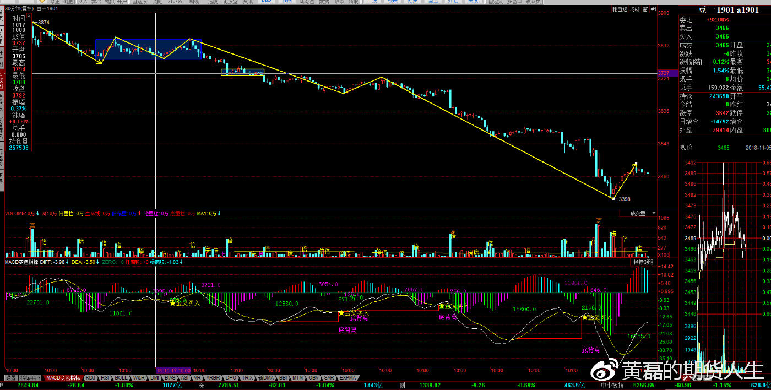Screen dimensions: 771x390
Task: Click the 收盘 3792 value in the data box
Action: [x=19, y=95]
